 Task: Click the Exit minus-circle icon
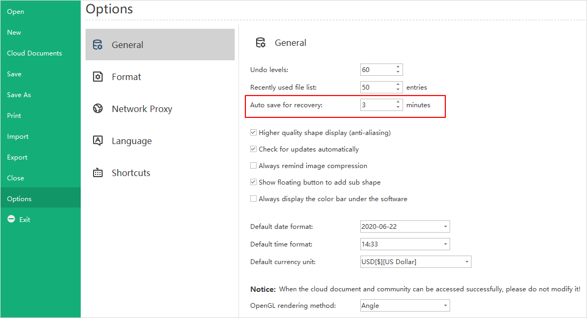click(11, 219)
